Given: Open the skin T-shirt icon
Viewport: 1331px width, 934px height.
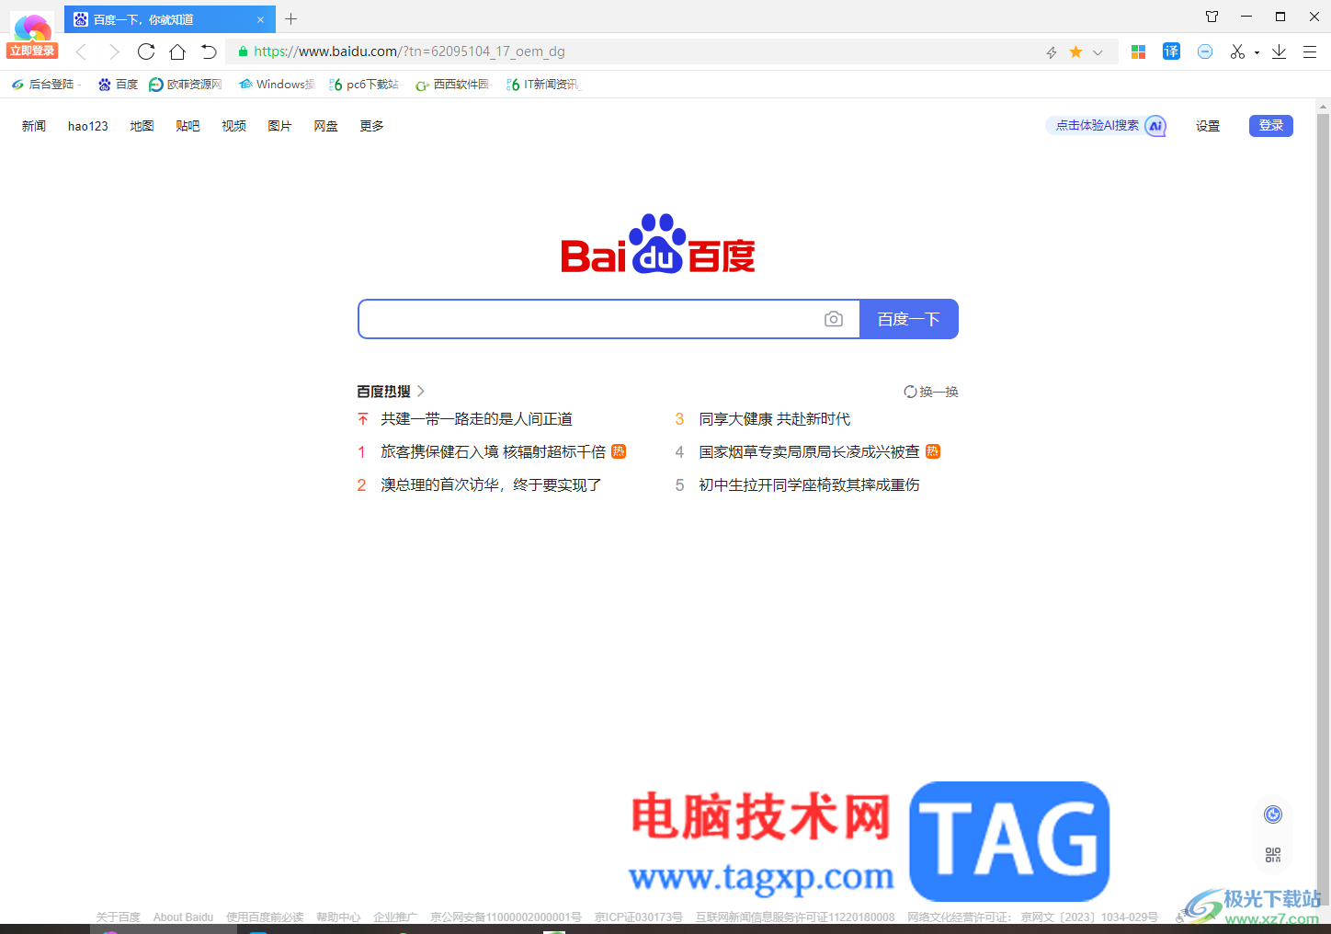Looking at the screenshot, I should point(1212,17).
